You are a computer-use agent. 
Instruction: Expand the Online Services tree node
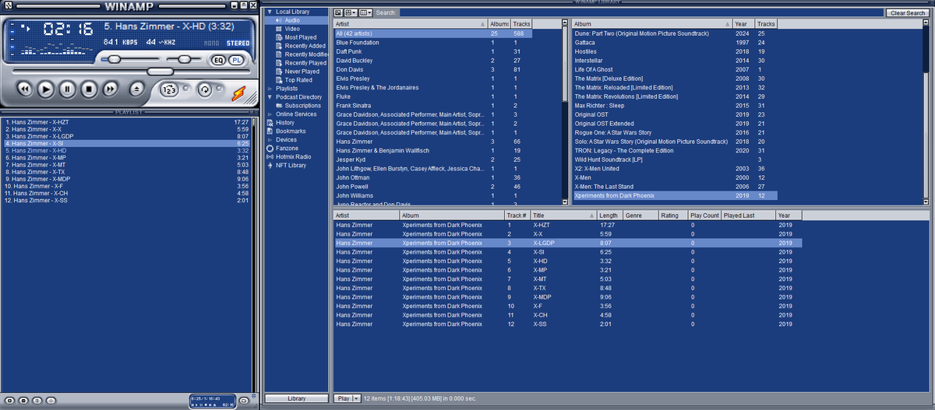[x=270, y=114]
